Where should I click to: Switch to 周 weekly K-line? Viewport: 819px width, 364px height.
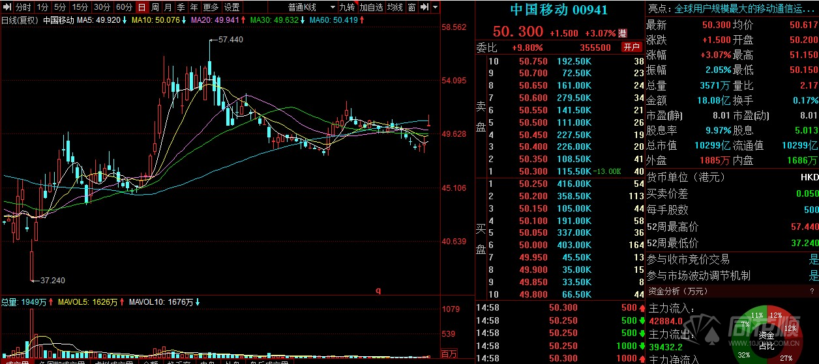point(155,7)
